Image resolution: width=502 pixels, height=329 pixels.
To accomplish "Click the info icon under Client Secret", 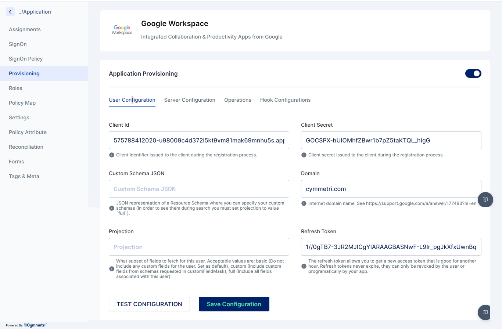I will click(304, 155).
